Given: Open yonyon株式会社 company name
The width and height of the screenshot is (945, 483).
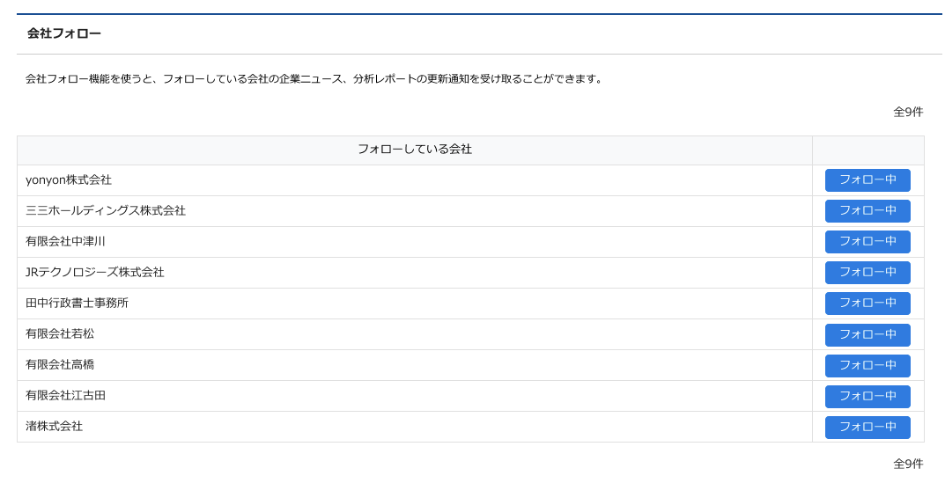Looking at the screenshot, I should pyautogui.click(x=69, y=180).
